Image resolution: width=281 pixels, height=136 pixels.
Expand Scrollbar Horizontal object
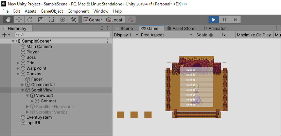[27, 106]
